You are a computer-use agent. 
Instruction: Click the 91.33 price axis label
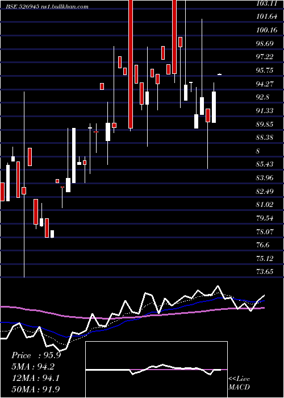[265, 111]
